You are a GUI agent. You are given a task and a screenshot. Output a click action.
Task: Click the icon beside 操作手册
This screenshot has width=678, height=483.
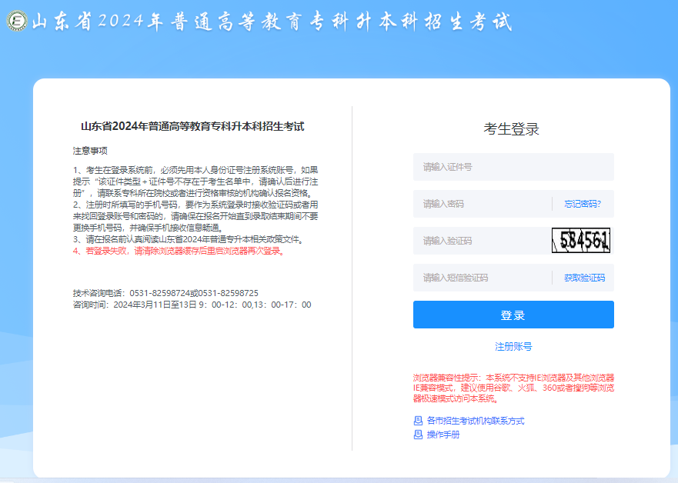click(418, 435)
